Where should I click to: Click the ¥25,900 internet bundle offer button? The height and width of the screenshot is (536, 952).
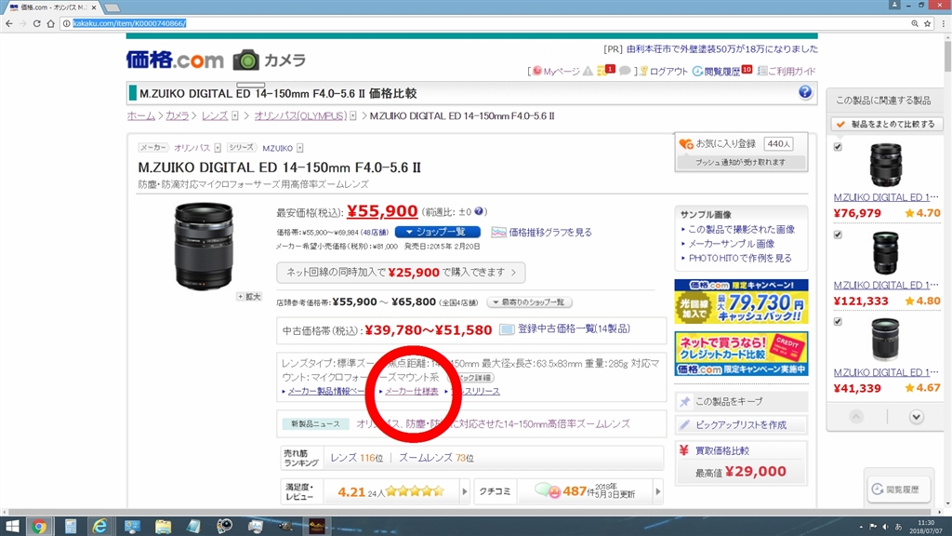click(x=401, y=273)
